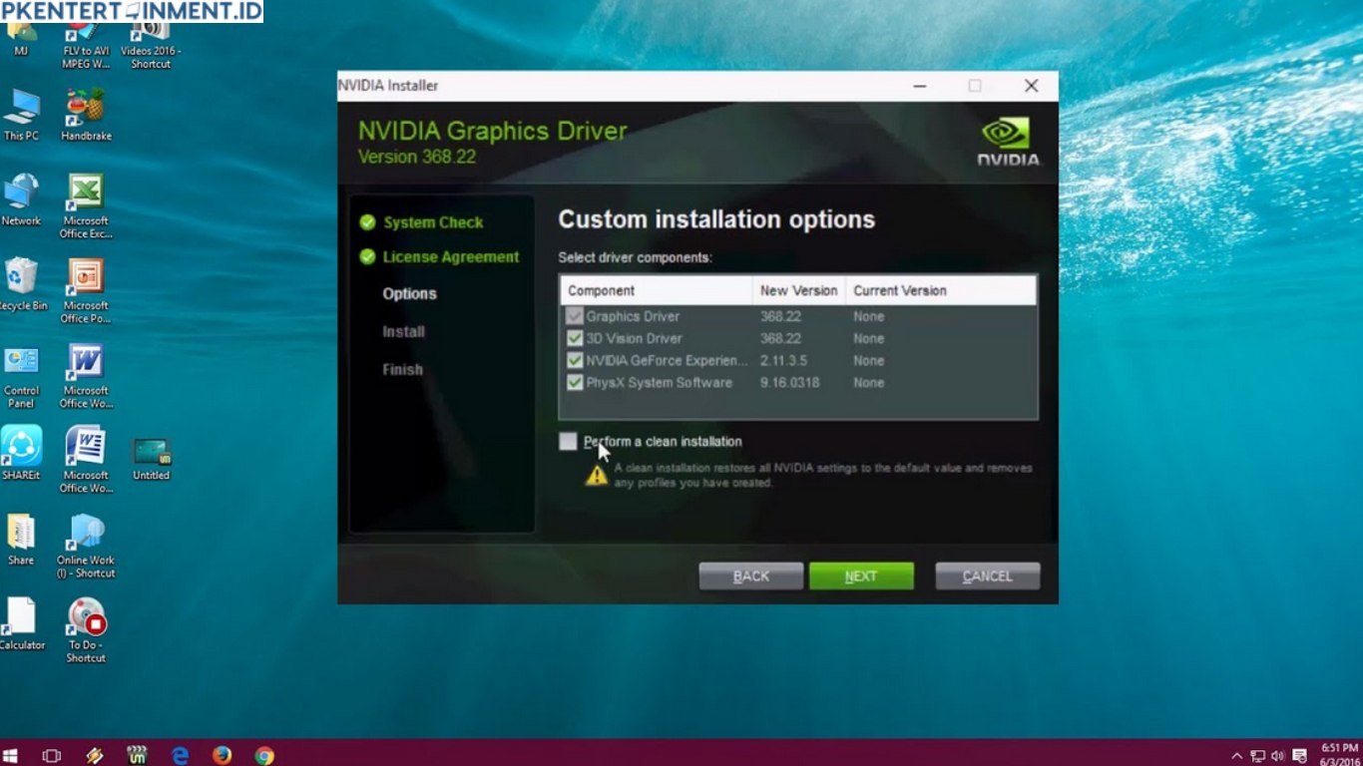Open the Winamp lightning-bolt taskbar icon
The height and width of the screenshot is (766, 1363).
(95, 755)
